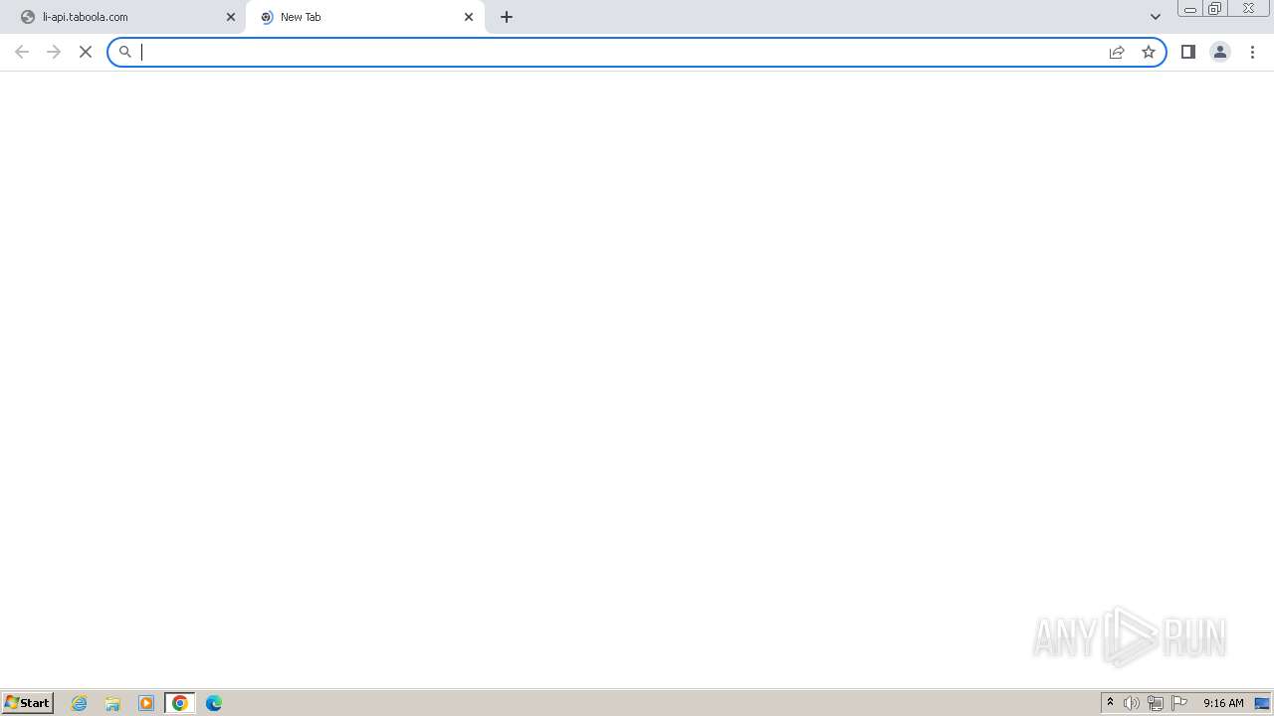Show hidden system tray icons
The height and width of the screenshot is (716, 1274).
1111,703
